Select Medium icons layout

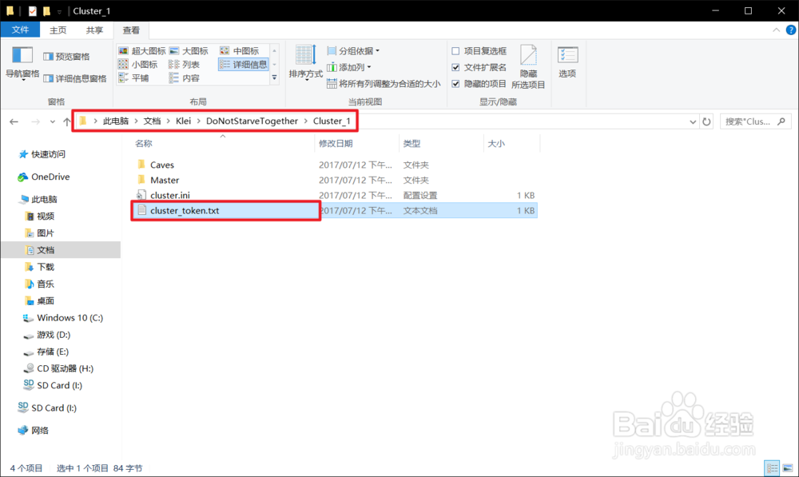240,51
